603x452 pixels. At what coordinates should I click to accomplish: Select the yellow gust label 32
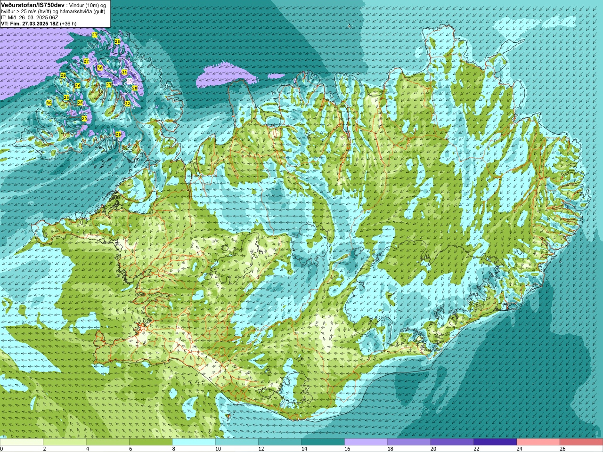[x=127, y=104]
